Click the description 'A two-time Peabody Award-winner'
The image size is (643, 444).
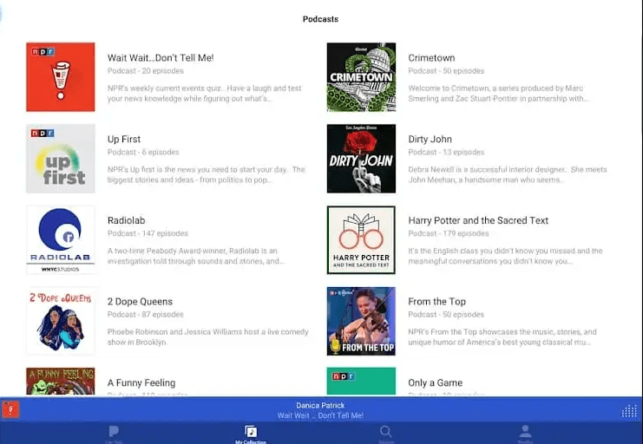pyautogui.click(x=195, y=256)
